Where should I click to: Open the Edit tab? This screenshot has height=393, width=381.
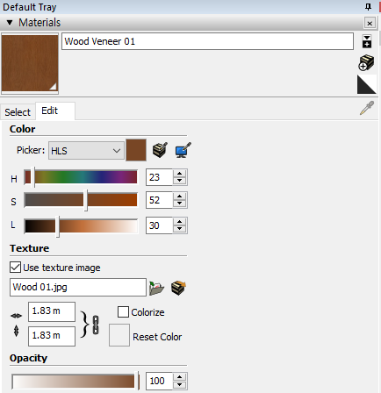click(x=55, y=111)
